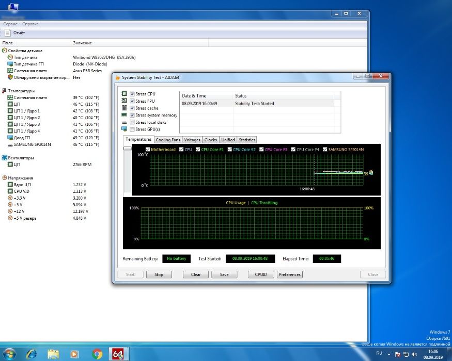
Task: Uncheck the Stress cache checkbox
Action: pos(132,108)
